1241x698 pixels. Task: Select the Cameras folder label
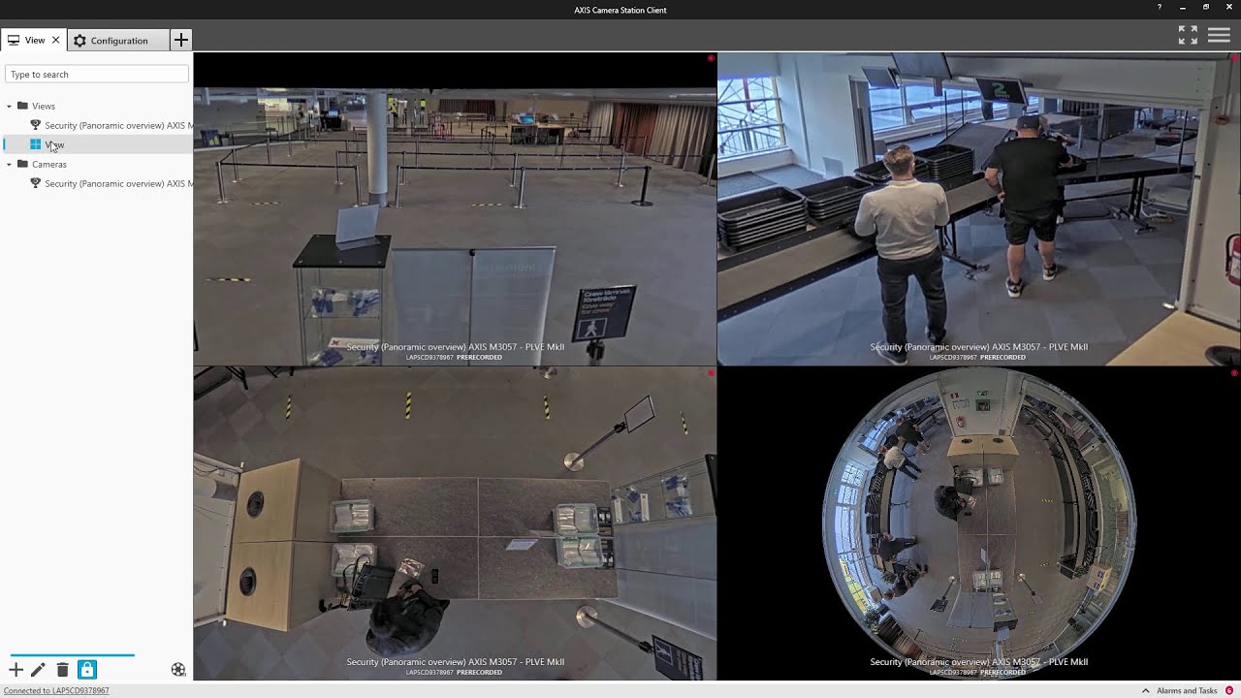click(49, 164)
